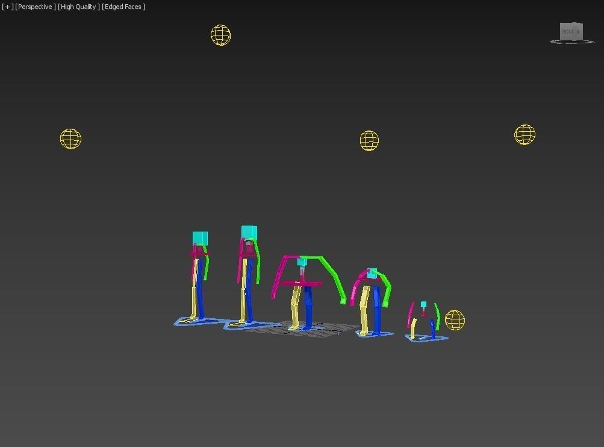Select the center yellow sphere light
604x447 pixels.
[x=369, y=140]
